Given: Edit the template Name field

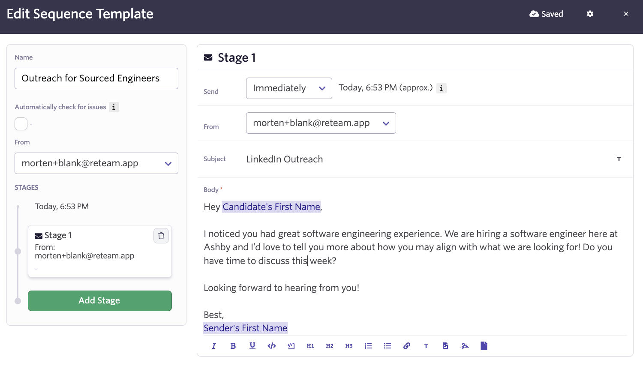Looking at the screenshot, I should [96, 78].
